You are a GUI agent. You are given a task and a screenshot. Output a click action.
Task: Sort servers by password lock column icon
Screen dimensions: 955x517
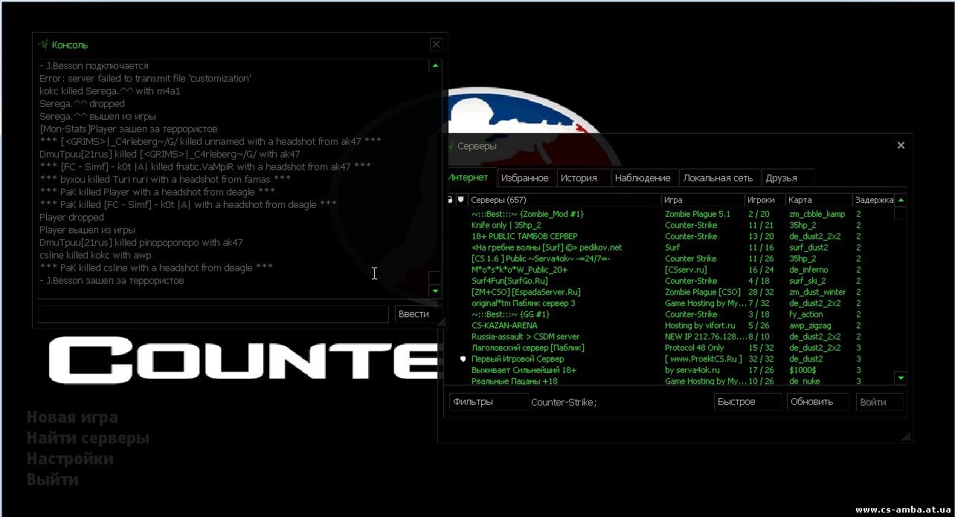(449, 200)
